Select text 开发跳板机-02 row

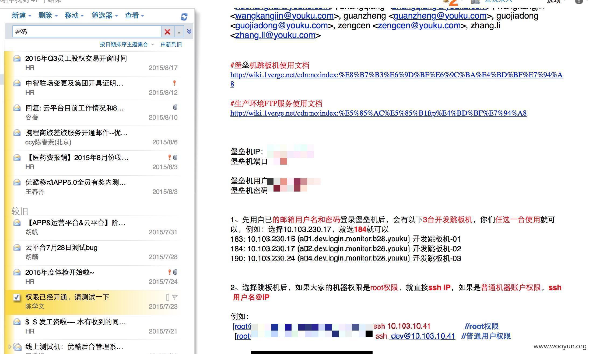point(346,249)
